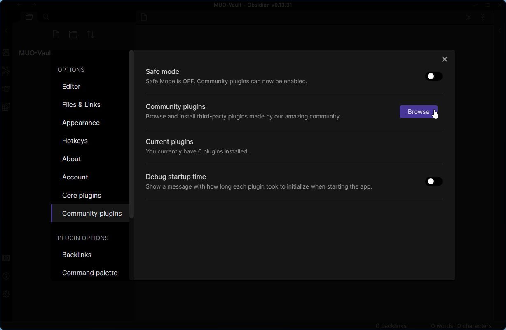Open the pane's more options menu
This screenshot has height=330, width=506.
(483, 17)
